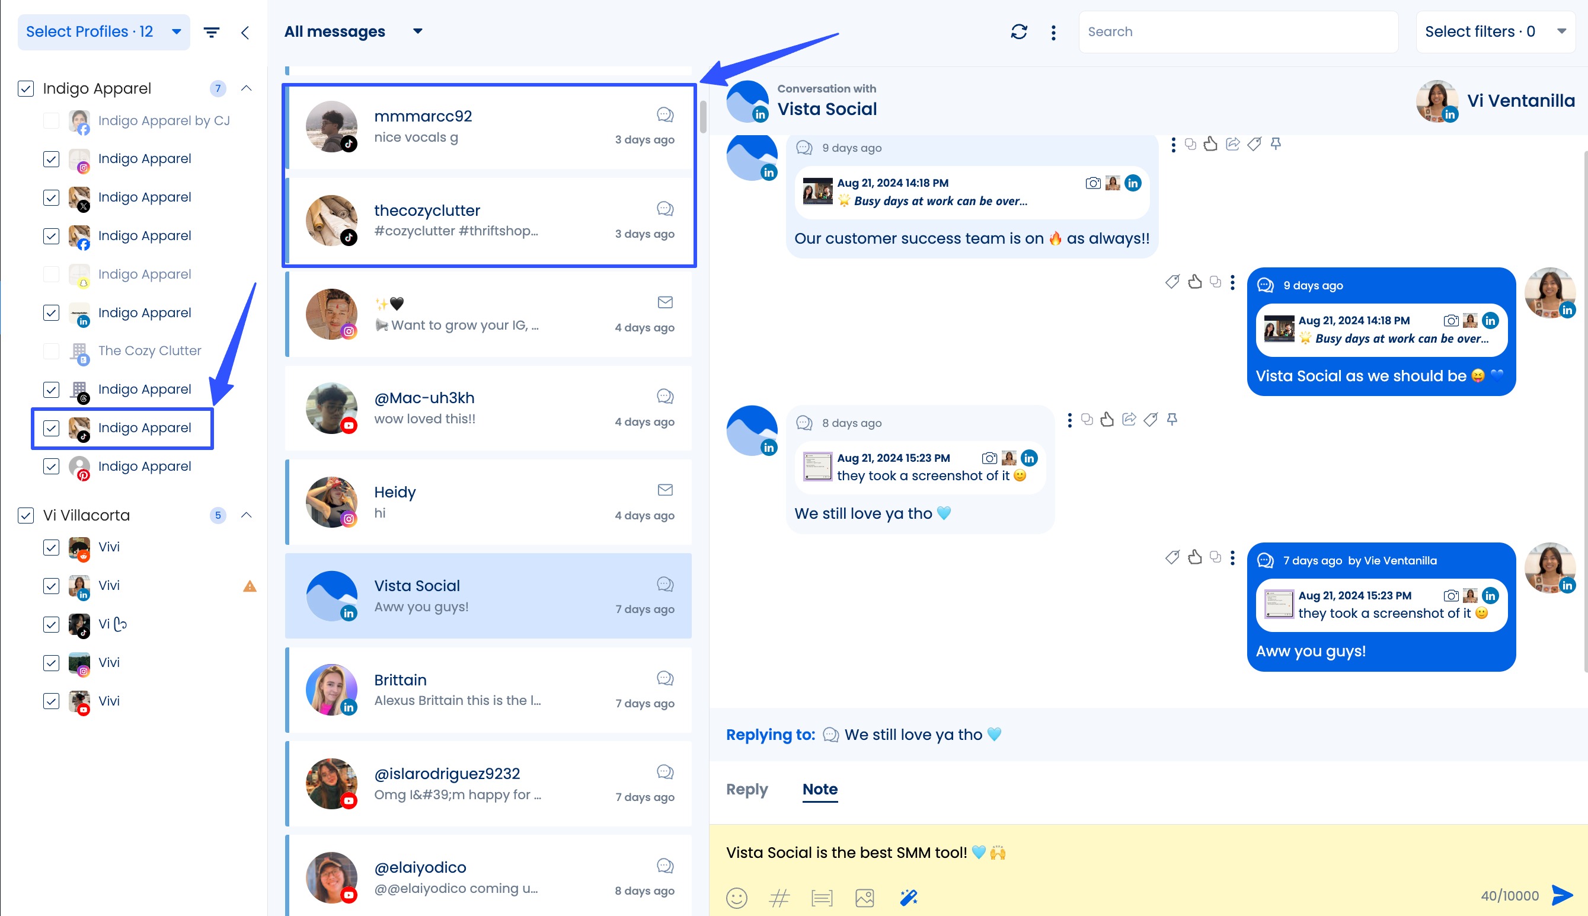Image resolution: width=1588 pixels, height=916 pixels.
Task: Open mmmarcc92 message in list
Action: [x=488, y=126]
